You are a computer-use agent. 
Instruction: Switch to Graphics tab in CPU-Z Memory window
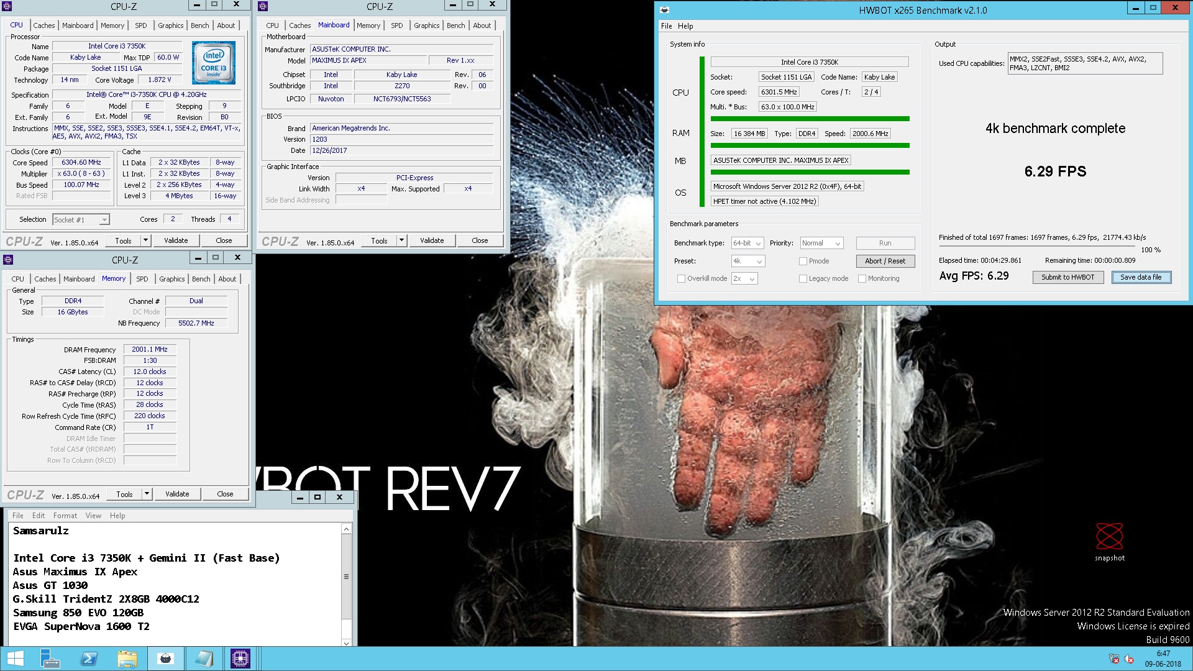tap(172, 279)
